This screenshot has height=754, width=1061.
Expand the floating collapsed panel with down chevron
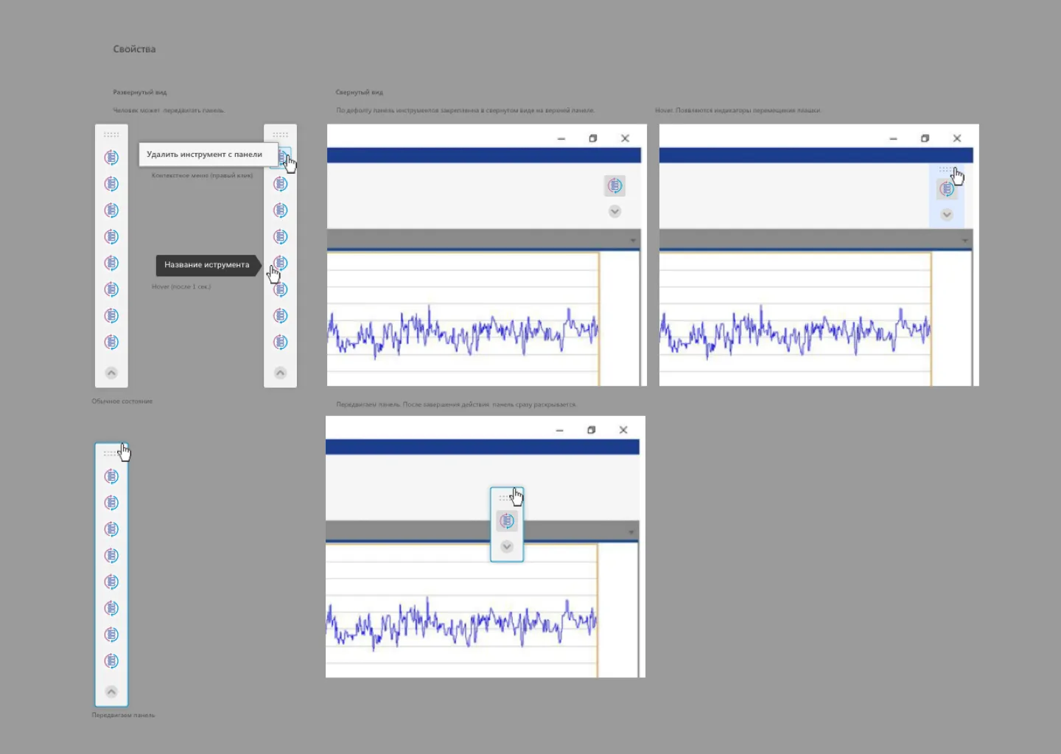[x=507, y=547]
